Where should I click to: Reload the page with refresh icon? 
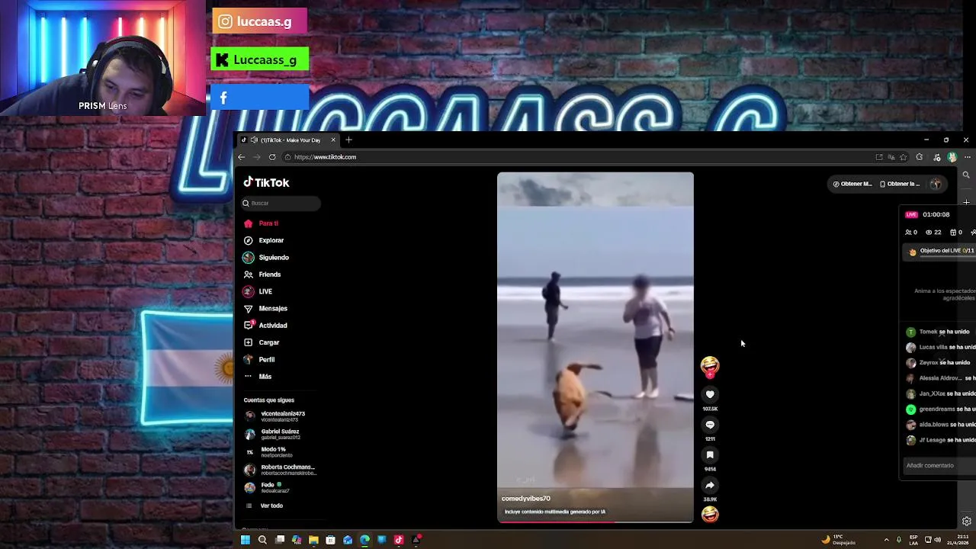272,157
